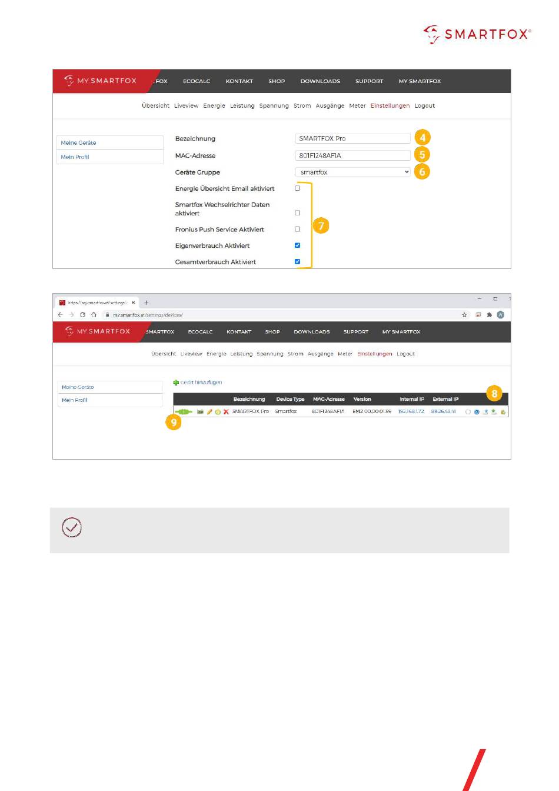This screenshot has width=559, height=791.
Task: Open Übersicht in the browser window
Action: pos(164,354)
